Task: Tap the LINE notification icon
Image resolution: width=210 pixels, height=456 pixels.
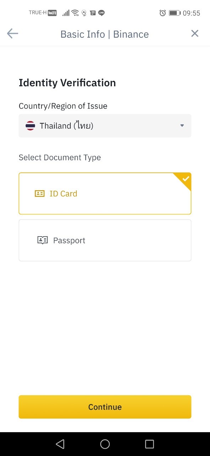Action: click(x=102, y=13)
